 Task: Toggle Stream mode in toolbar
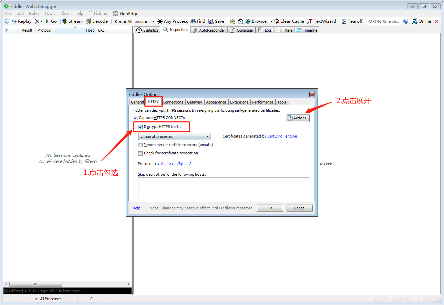pos(72,21)
